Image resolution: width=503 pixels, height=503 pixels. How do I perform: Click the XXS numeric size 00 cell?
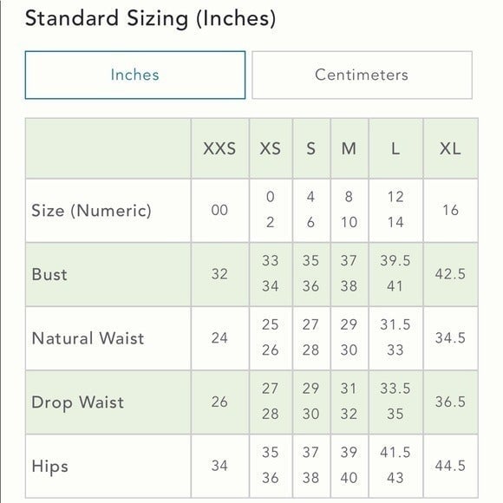219,211
